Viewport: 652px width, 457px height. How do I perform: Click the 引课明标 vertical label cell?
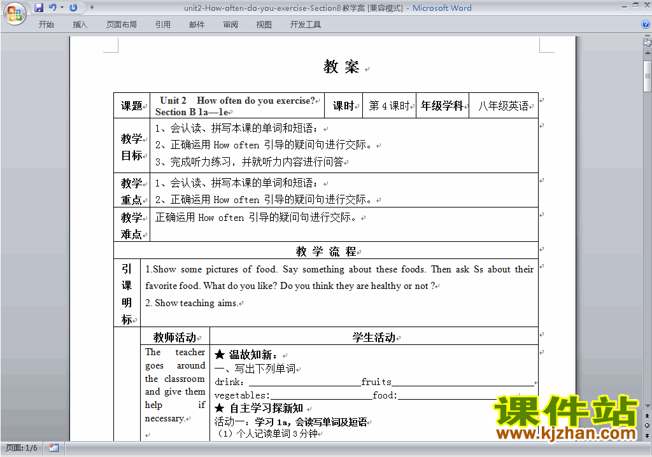(x=127, y=294)
